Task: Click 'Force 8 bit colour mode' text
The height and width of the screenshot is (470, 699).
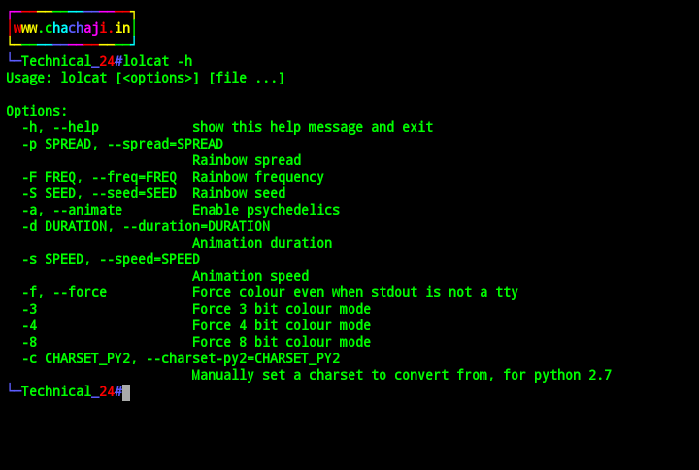Action: click(282, 342)
